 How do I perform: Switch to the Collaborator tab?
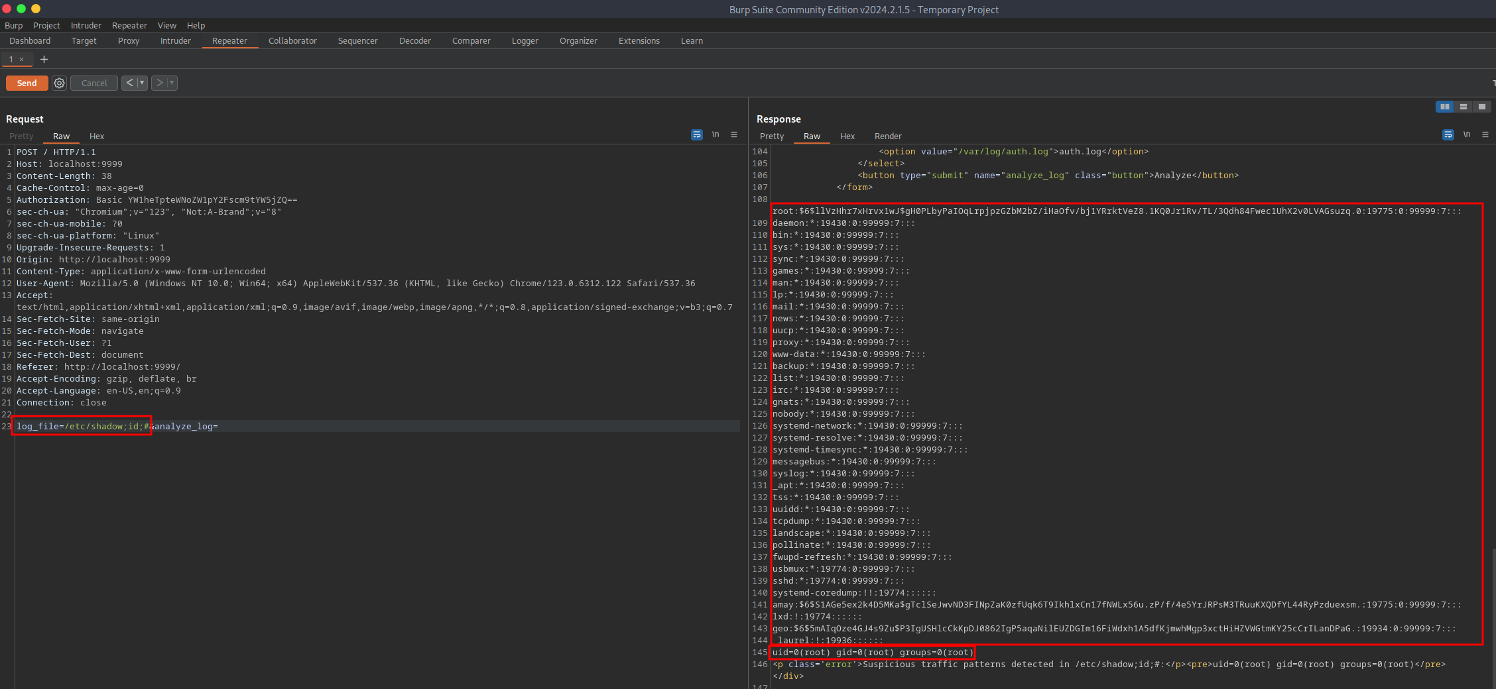292,40
